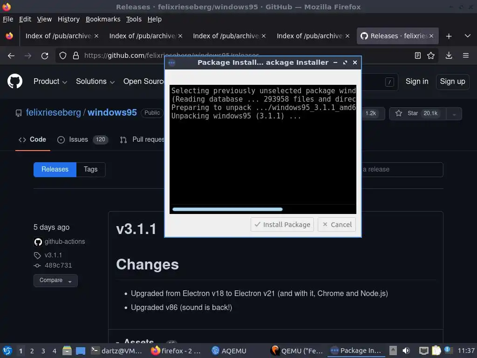The image size is (477, 358).
Task: Click the show desktop taskbar icon
Action: [81, 351]
